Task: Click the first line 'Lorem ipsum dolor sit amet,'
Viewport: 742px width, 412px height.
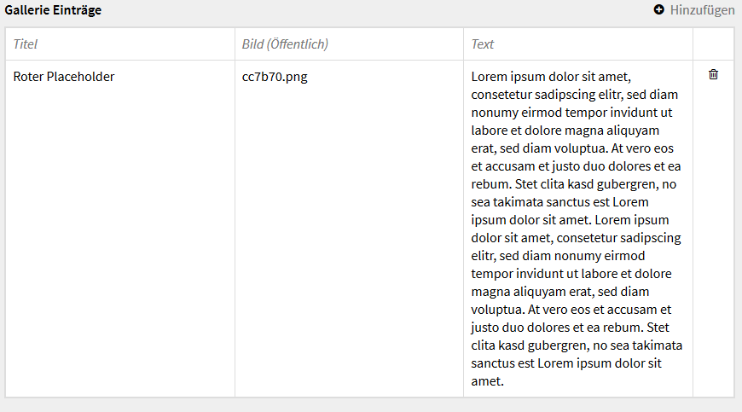Action: point(551,77)
